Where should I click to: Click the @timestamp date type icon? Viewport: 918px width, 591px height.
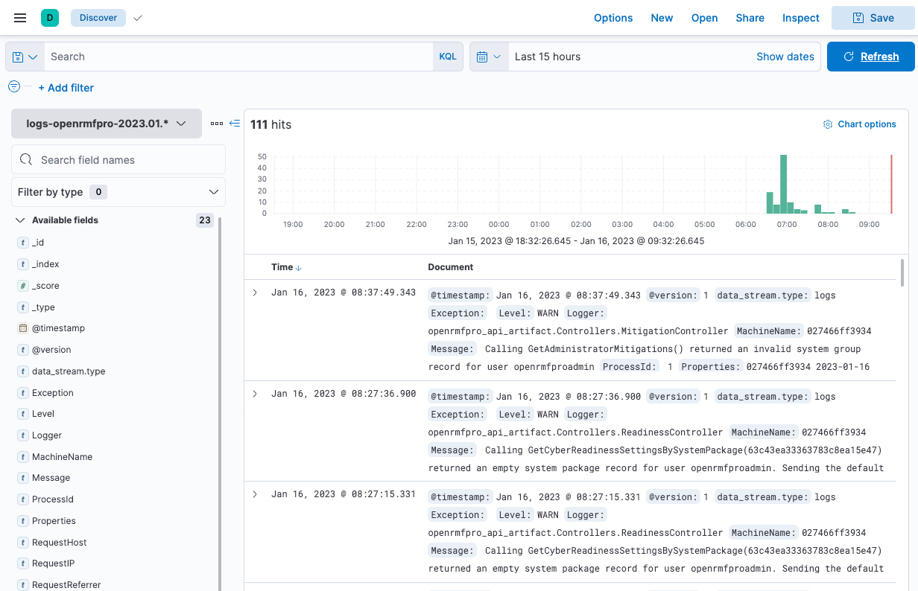tap(23, 328)
